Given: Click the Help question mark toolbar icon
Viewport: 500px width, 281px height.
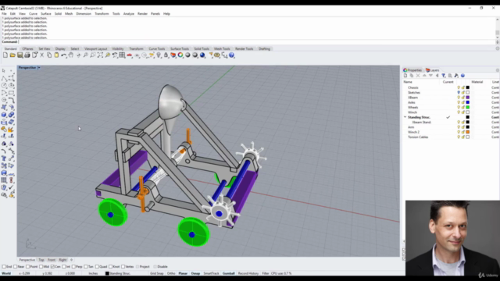Looking at the screenshot, I should click(x=232, y=55).
